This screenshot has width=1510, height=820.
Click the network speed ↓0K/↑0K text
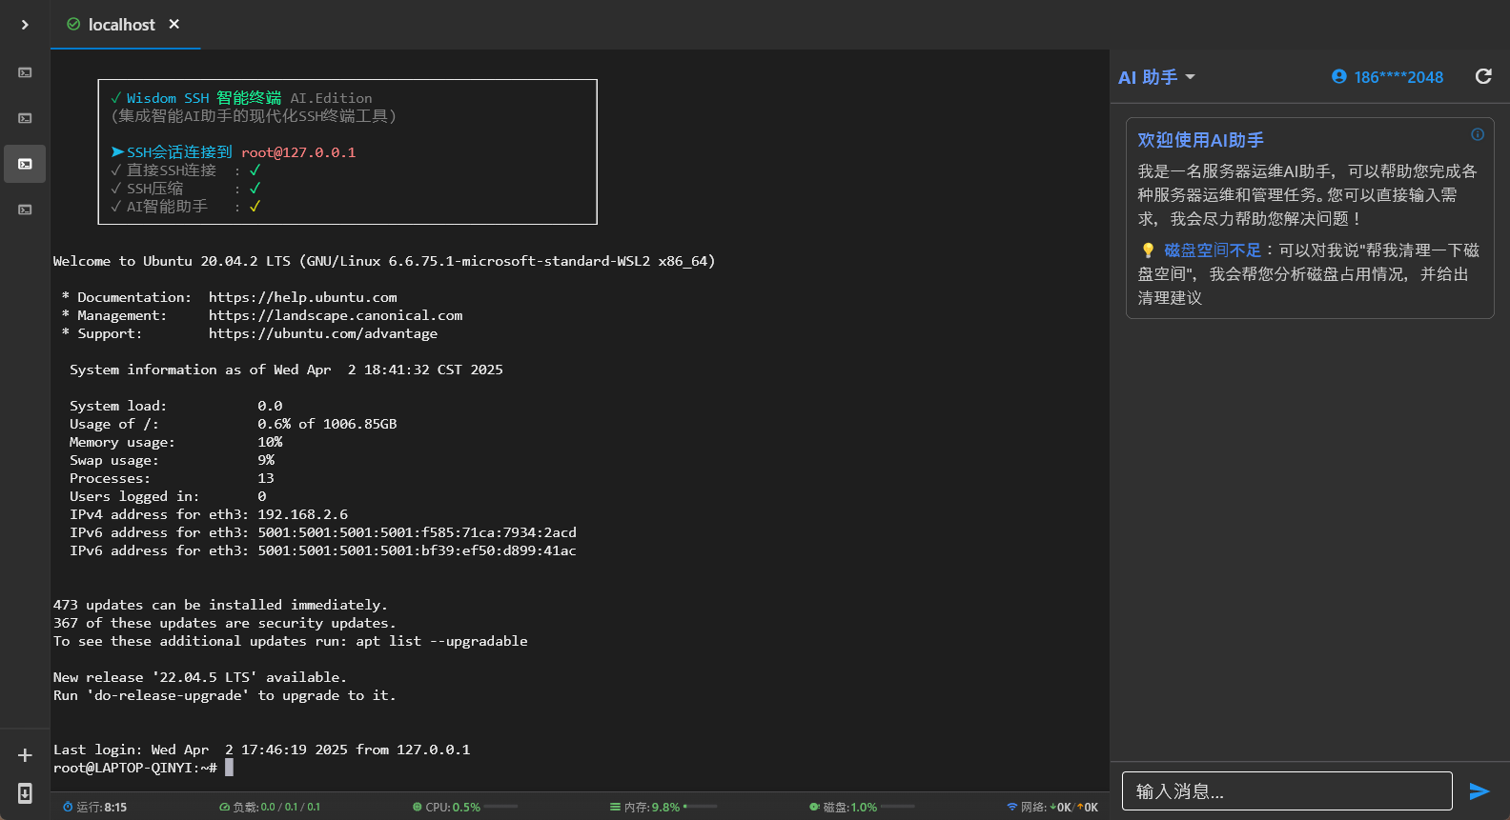[1073, 807]
